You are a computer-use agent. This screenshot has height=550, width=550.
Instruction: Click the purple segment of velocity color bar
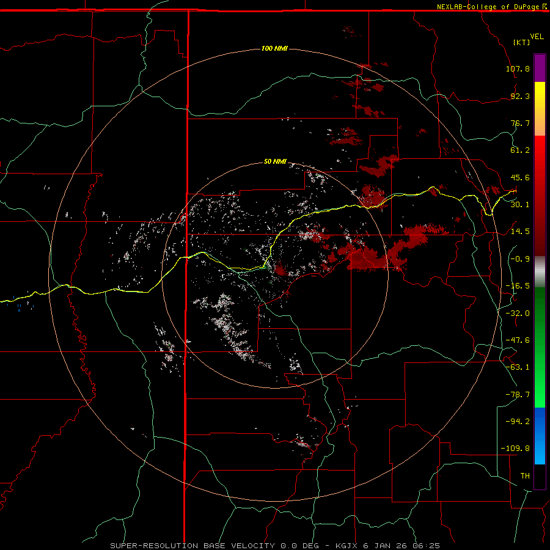coord(540,68)
